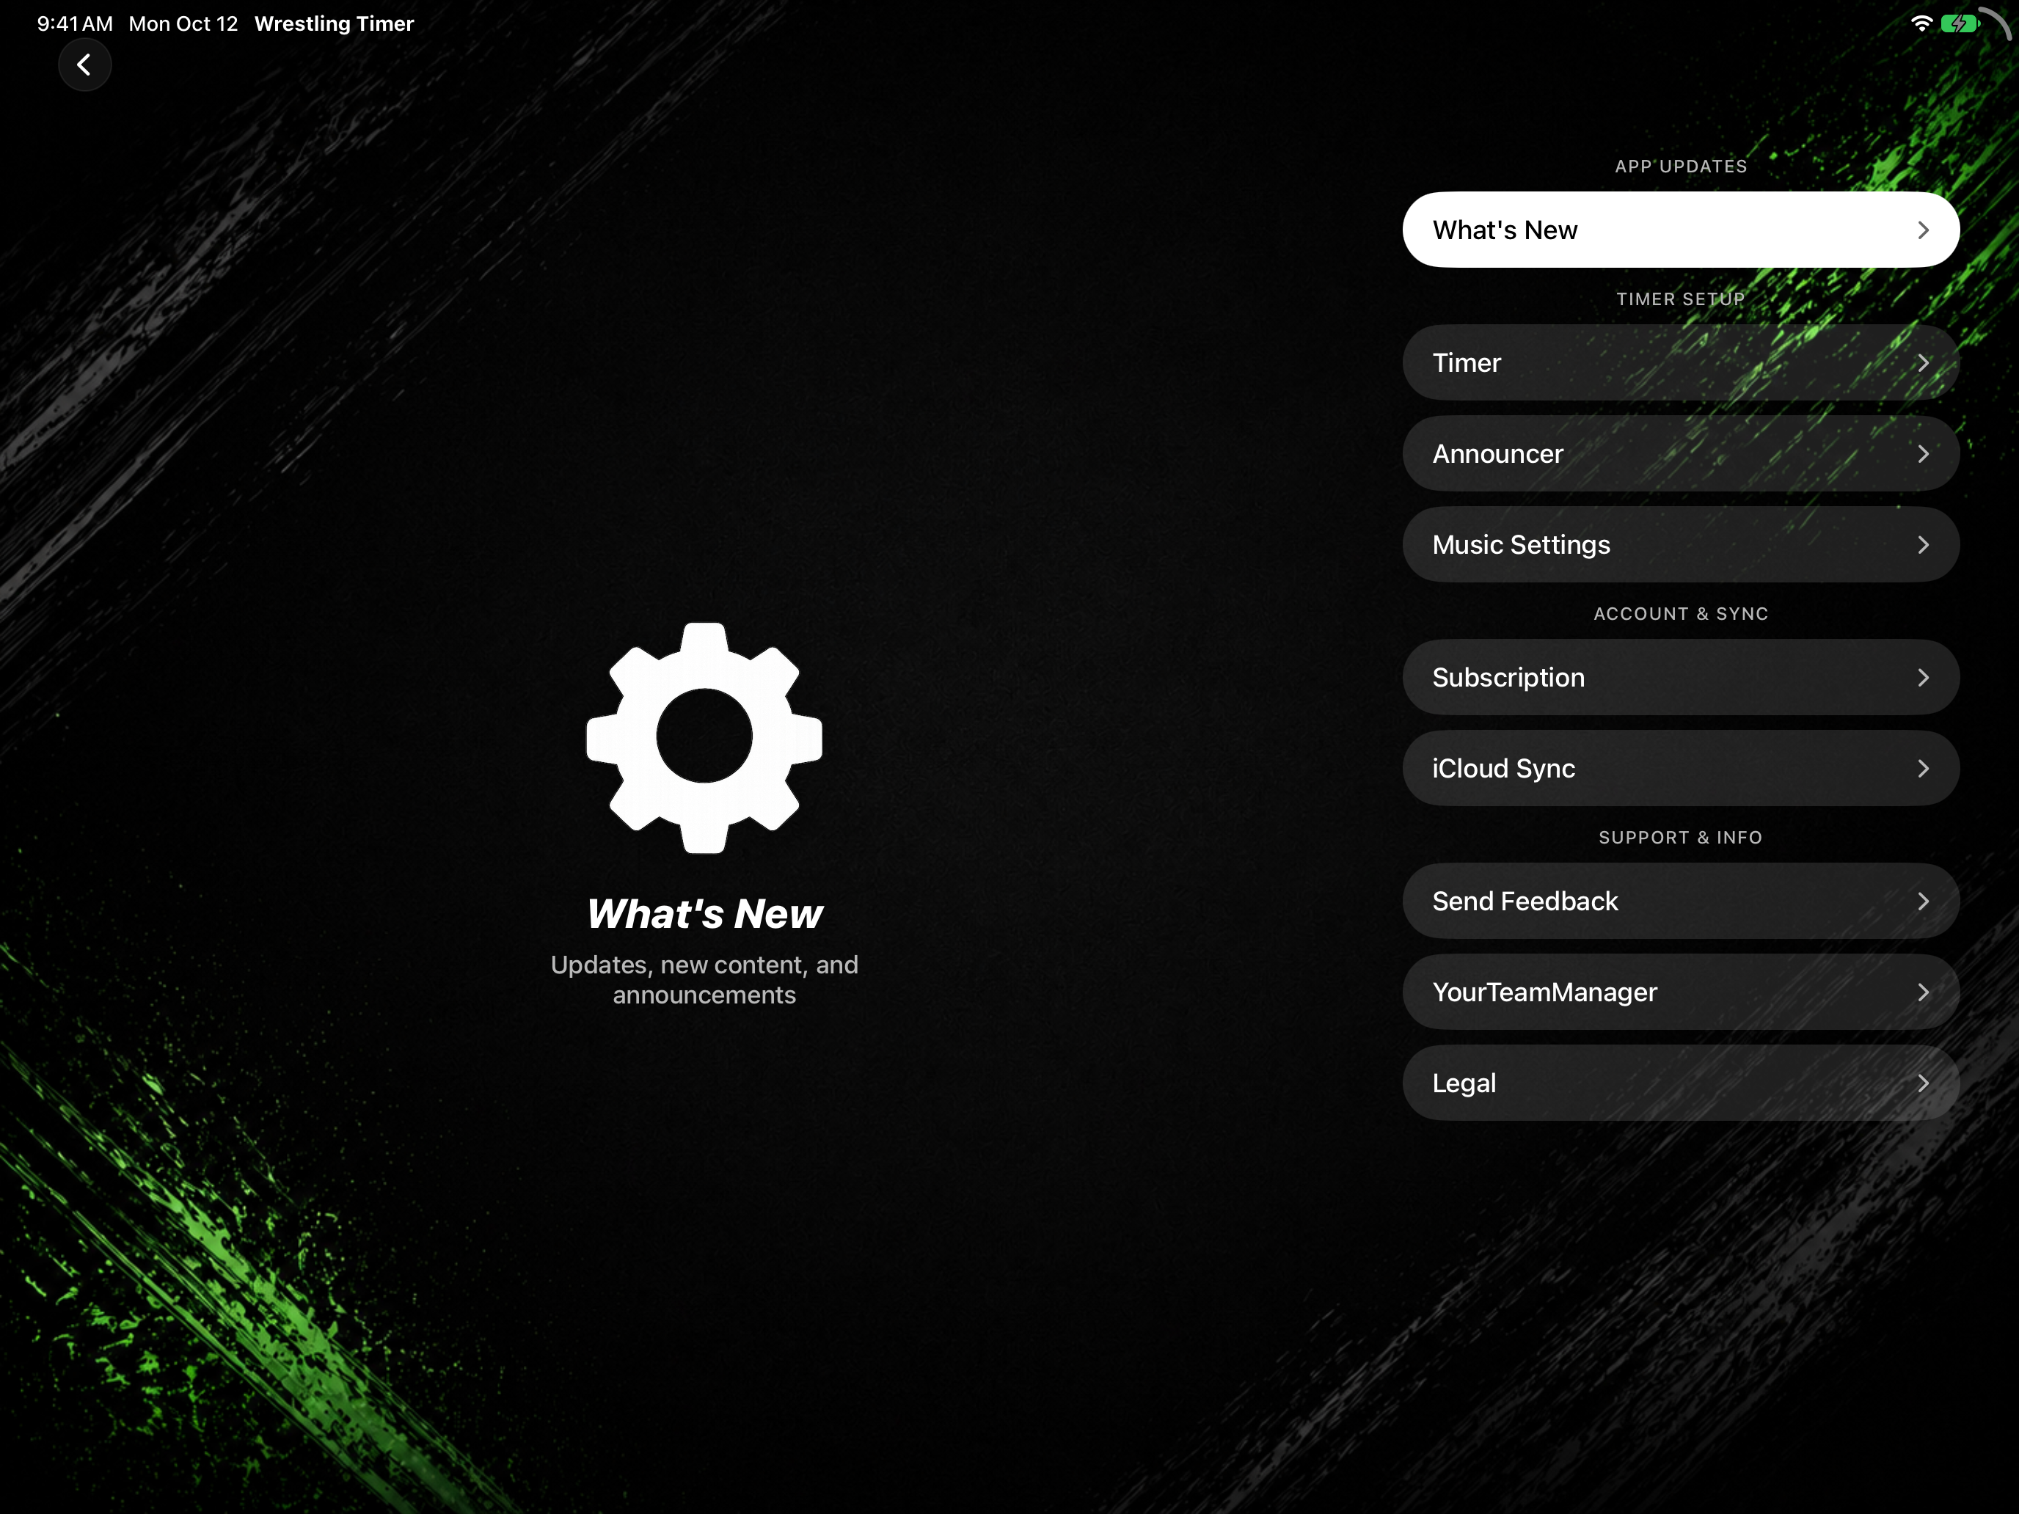
Task: Open Music Settings
Action: pyautogui.click(x=1680, y=545)
